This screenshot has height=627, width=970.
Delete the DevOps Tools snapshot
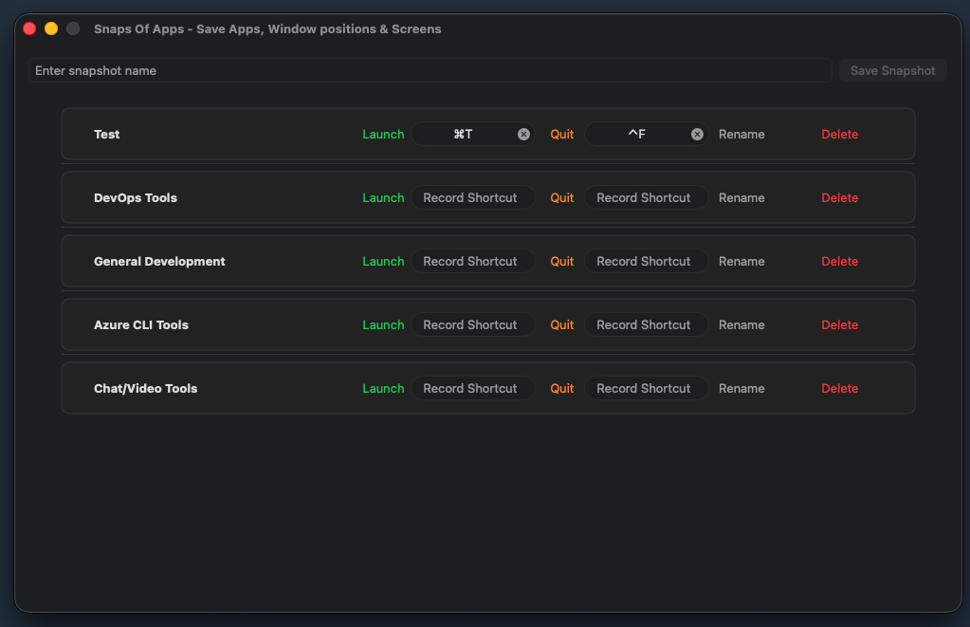click(x=839, y=197)
